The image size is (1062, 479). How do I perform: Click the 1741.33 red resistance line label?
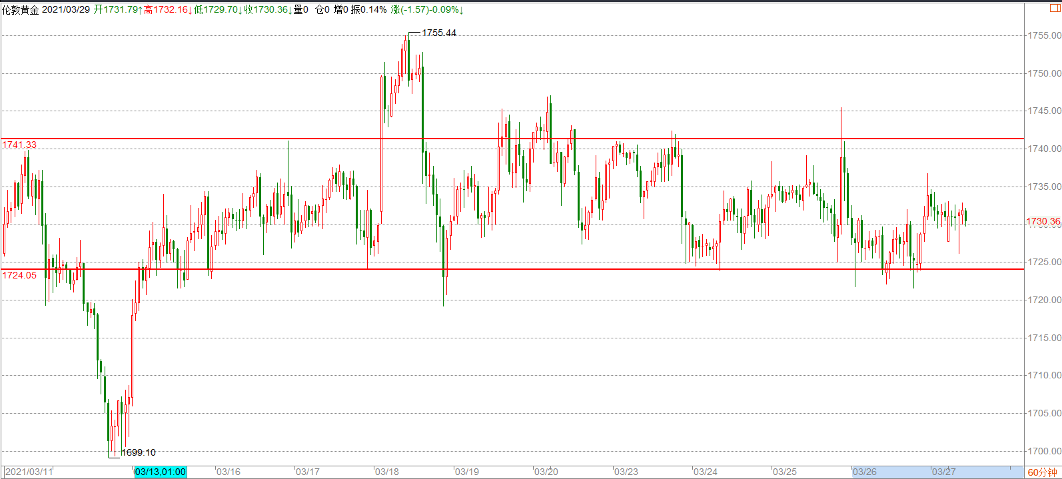(19, 145)
